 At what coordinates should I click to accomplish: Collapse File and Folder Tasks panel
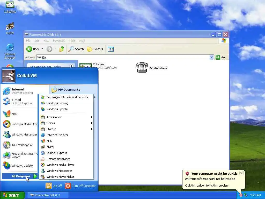coord(71,66)
